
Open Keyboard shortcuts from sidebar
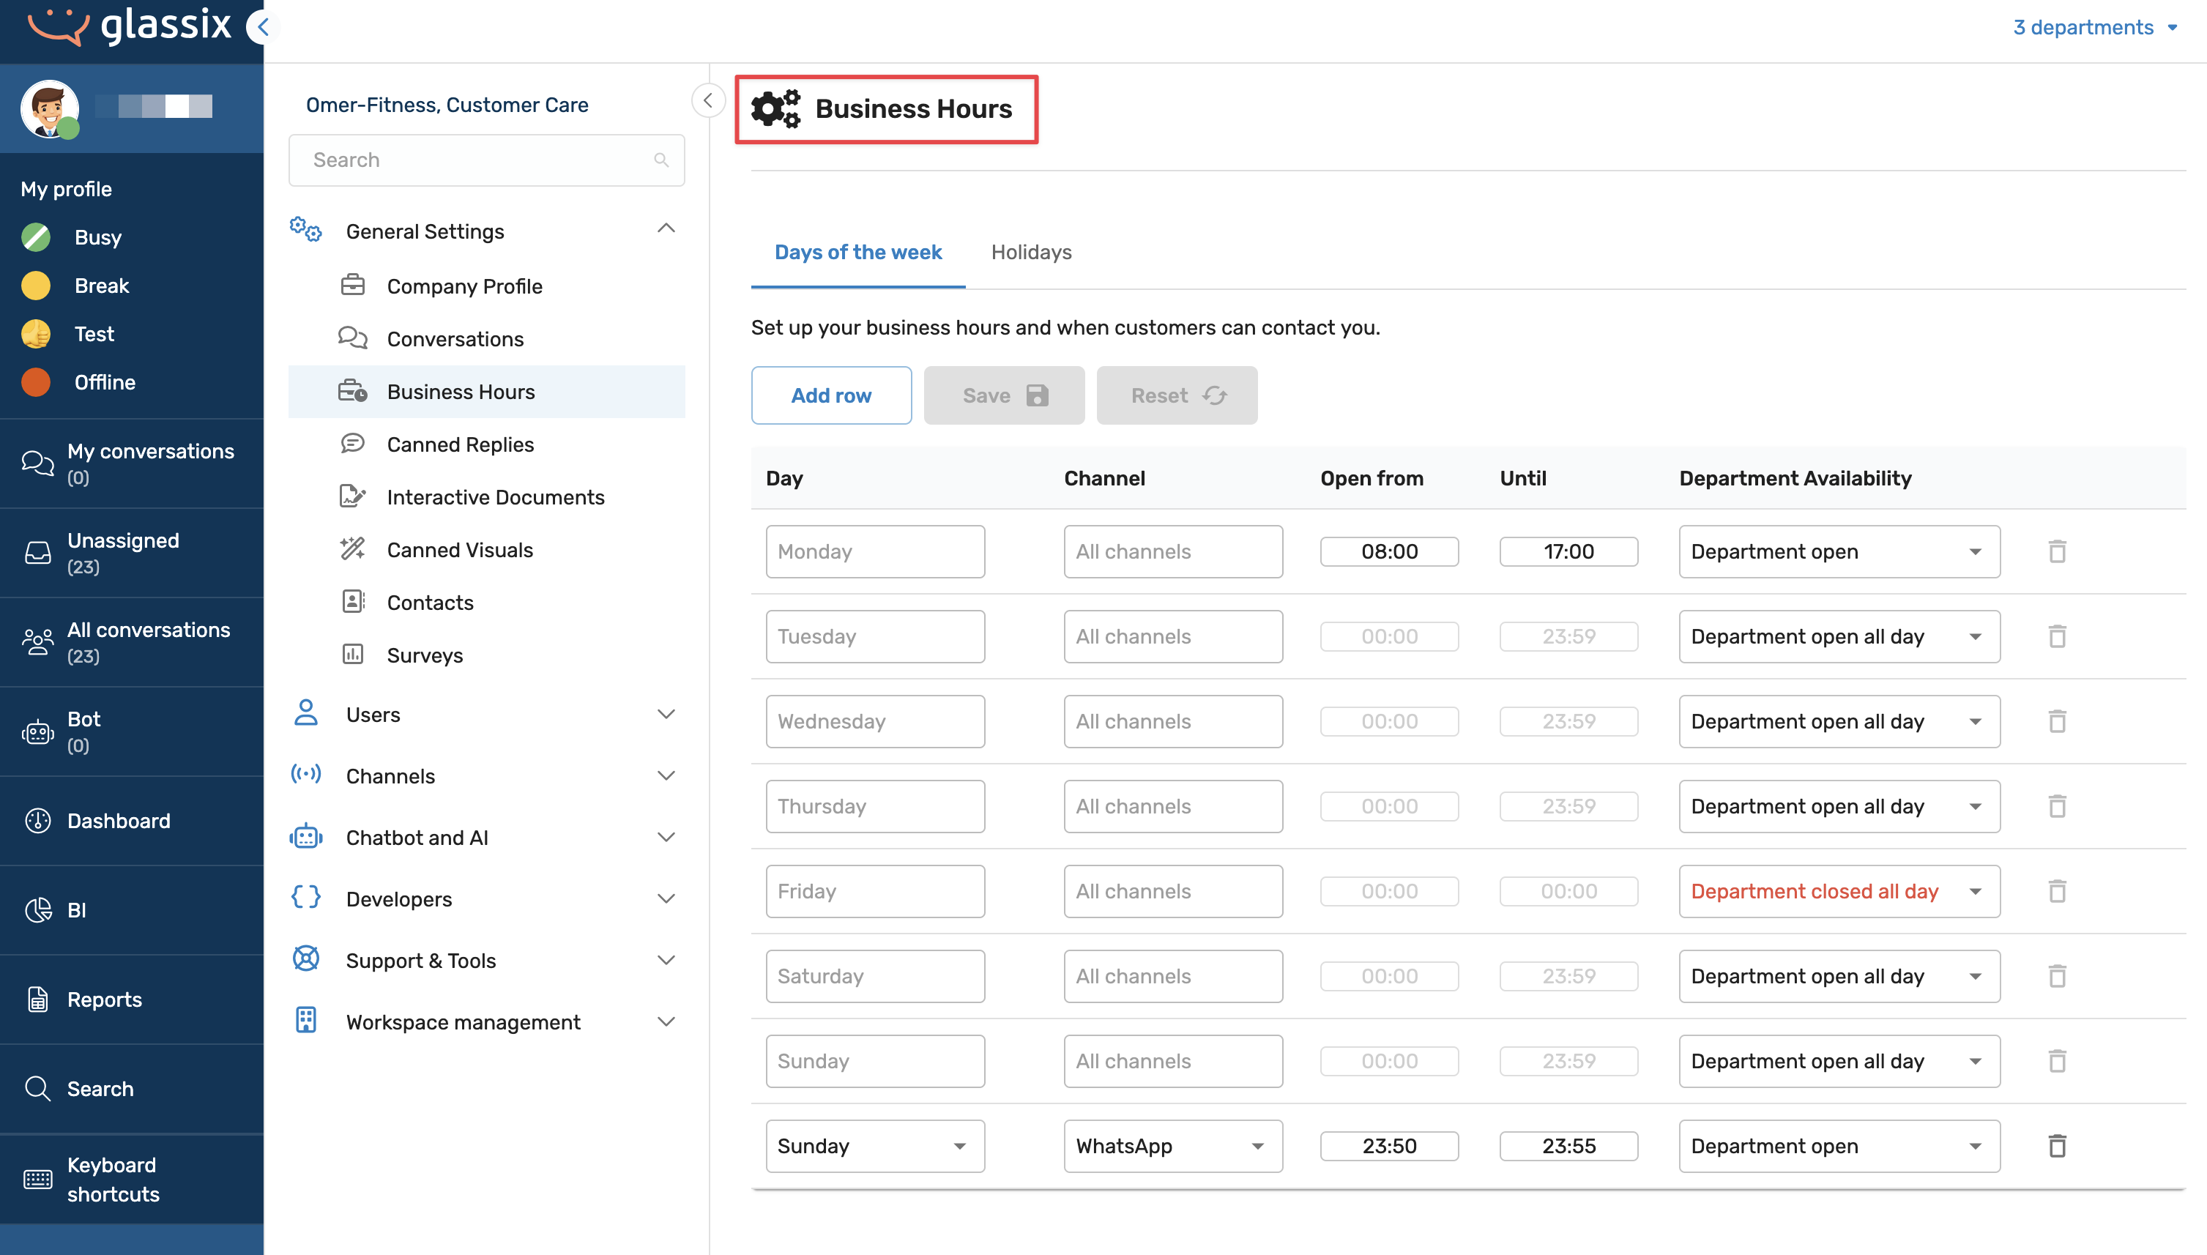tap(112, 1179)
